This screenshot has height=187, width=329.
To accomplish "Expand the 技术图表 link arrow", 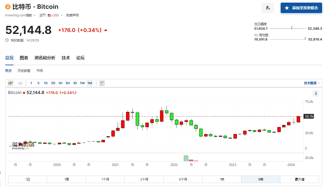I will point(319,83).
